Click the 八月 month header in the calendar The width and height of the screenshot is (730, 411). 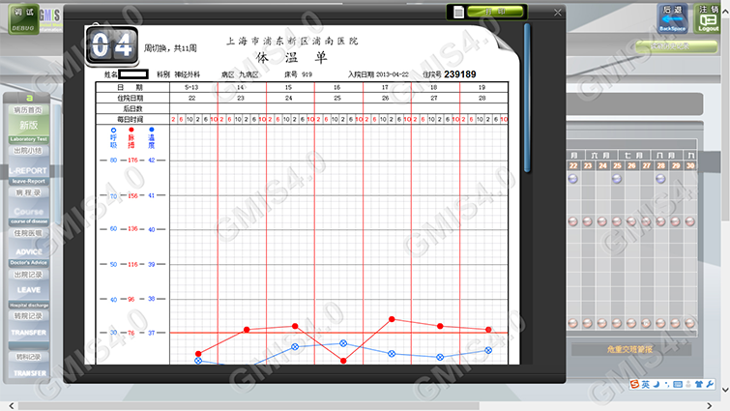coord(666,155)
